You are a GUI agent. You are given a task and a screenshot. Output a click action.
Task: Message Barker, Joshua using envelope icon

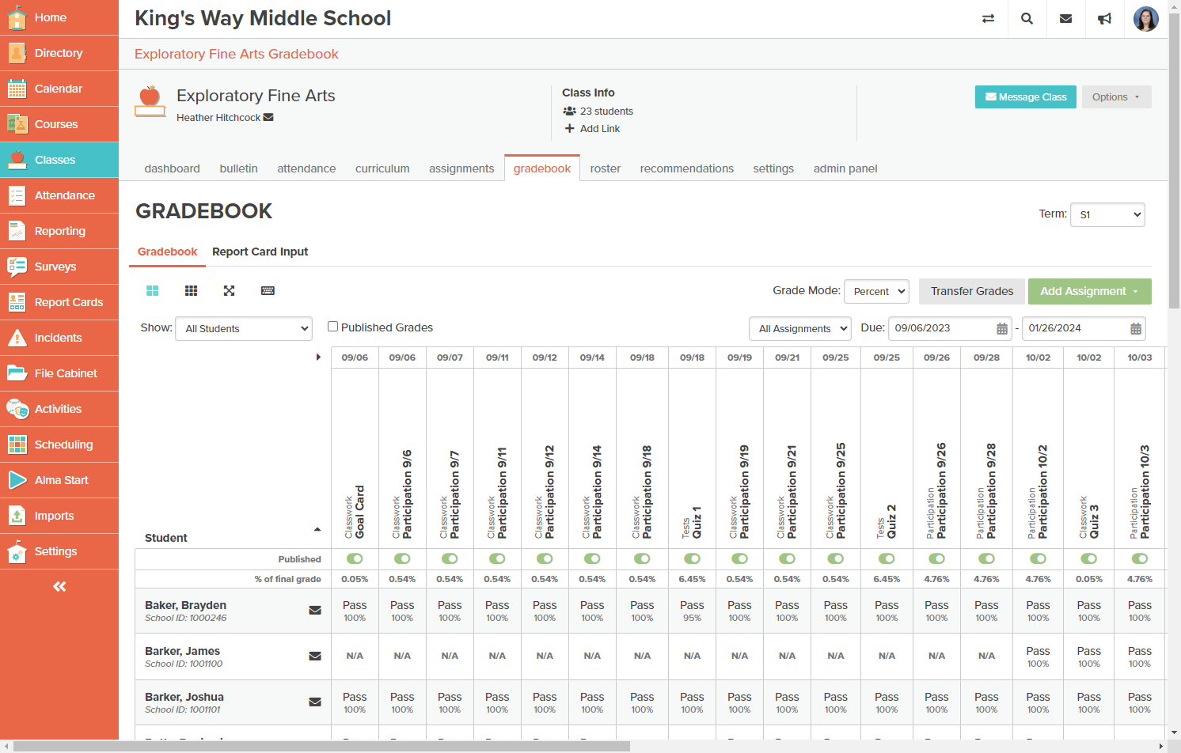click(x=315, y=702)
